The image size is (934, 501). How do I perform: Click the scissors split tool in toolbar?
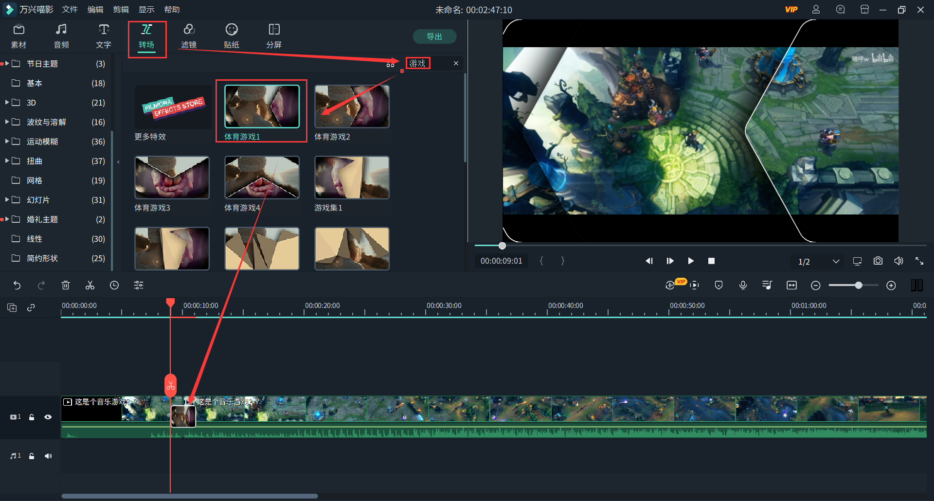point(90,286)
